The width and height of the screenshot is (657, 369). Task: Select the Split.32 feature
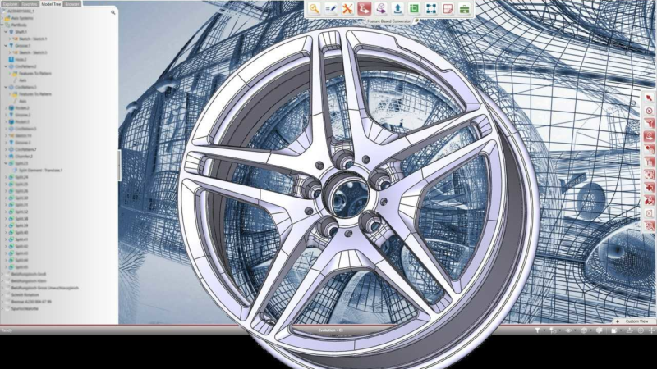click(x=22, y=212)
